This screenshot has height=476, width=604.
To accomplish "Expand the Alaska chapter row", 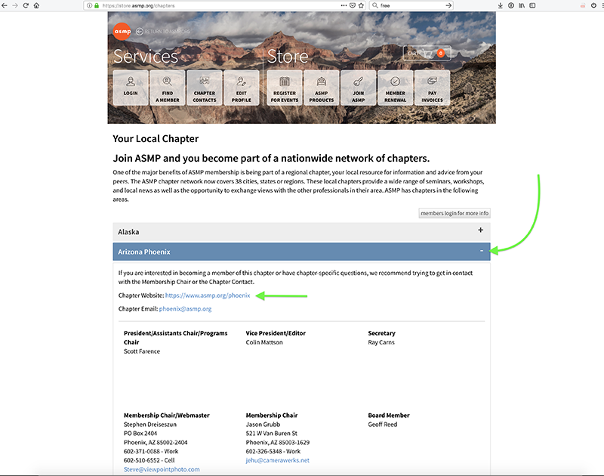I will click(x=301, y=232).
